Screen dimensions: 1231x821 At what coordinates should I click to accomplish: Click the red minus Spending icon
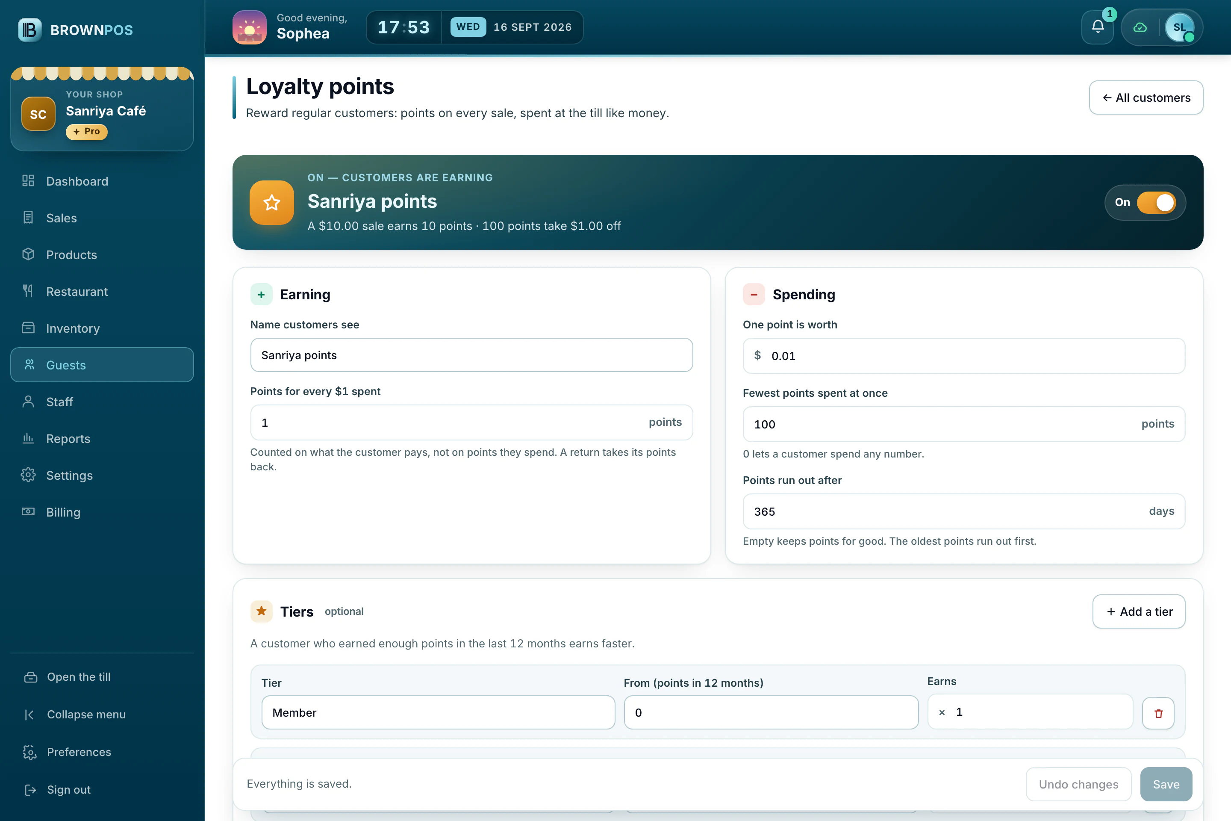[x=754, y=294]
